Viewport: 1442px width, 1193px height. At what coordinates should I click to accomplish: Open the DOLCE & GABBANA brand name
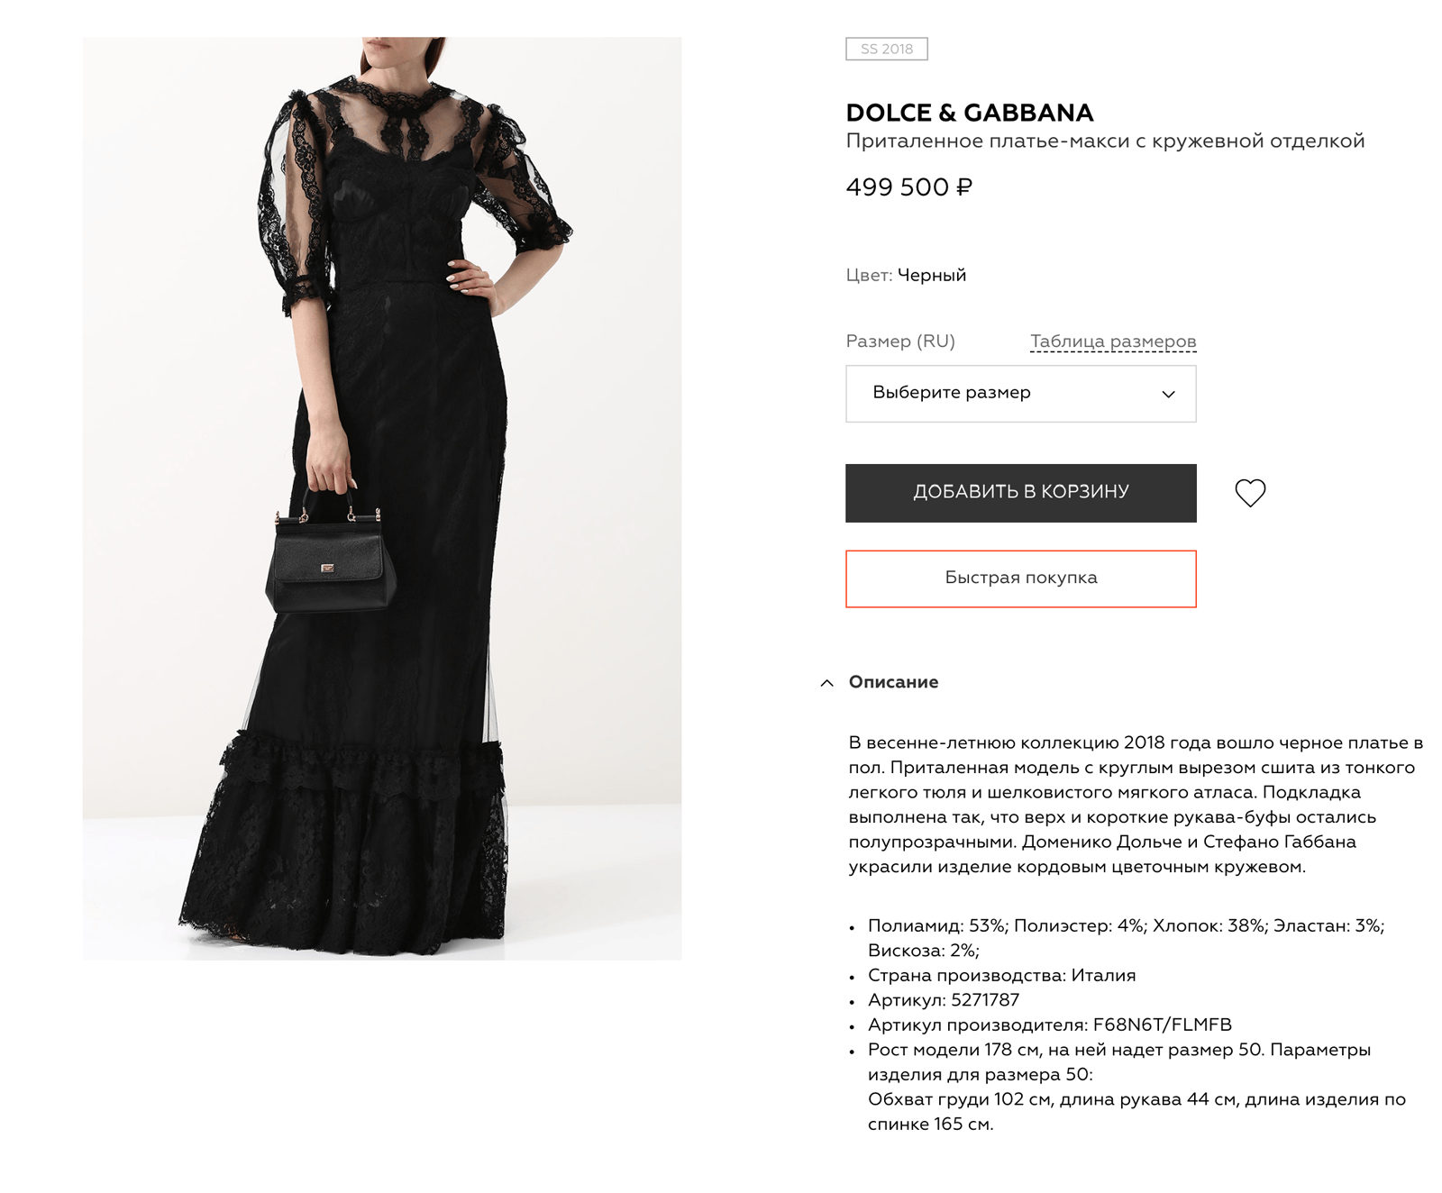click(x=969, y=113)
